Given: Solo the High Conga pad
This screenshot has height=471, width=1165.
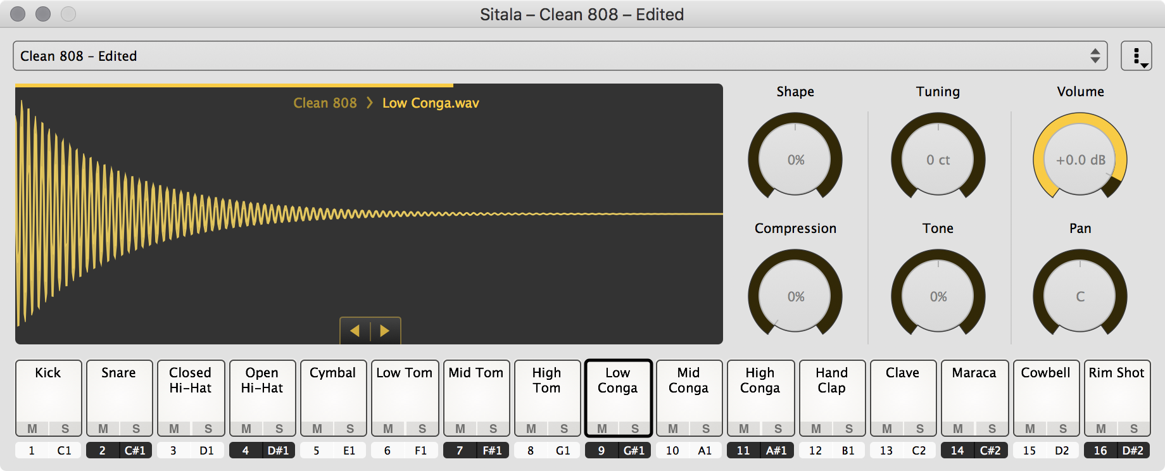Looking at the screenshot, I should click(778, 429).
